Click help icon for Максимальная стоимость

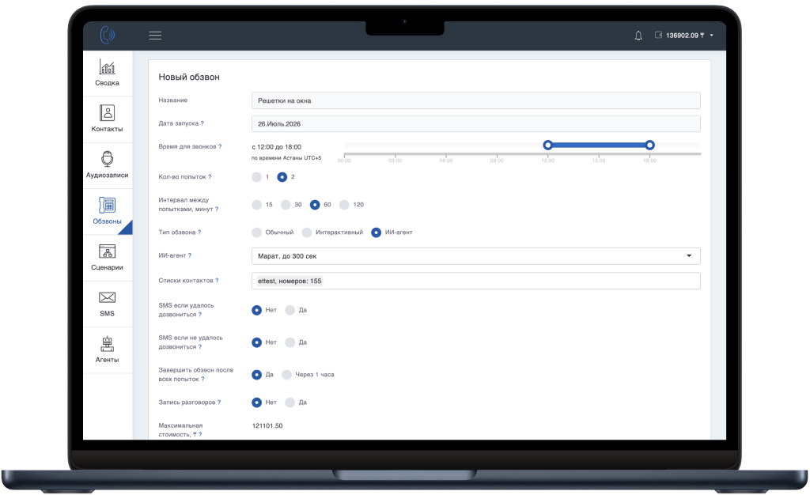tap(200, 435)
